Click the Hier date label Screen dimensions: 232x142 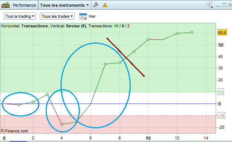tap(92, 16)
